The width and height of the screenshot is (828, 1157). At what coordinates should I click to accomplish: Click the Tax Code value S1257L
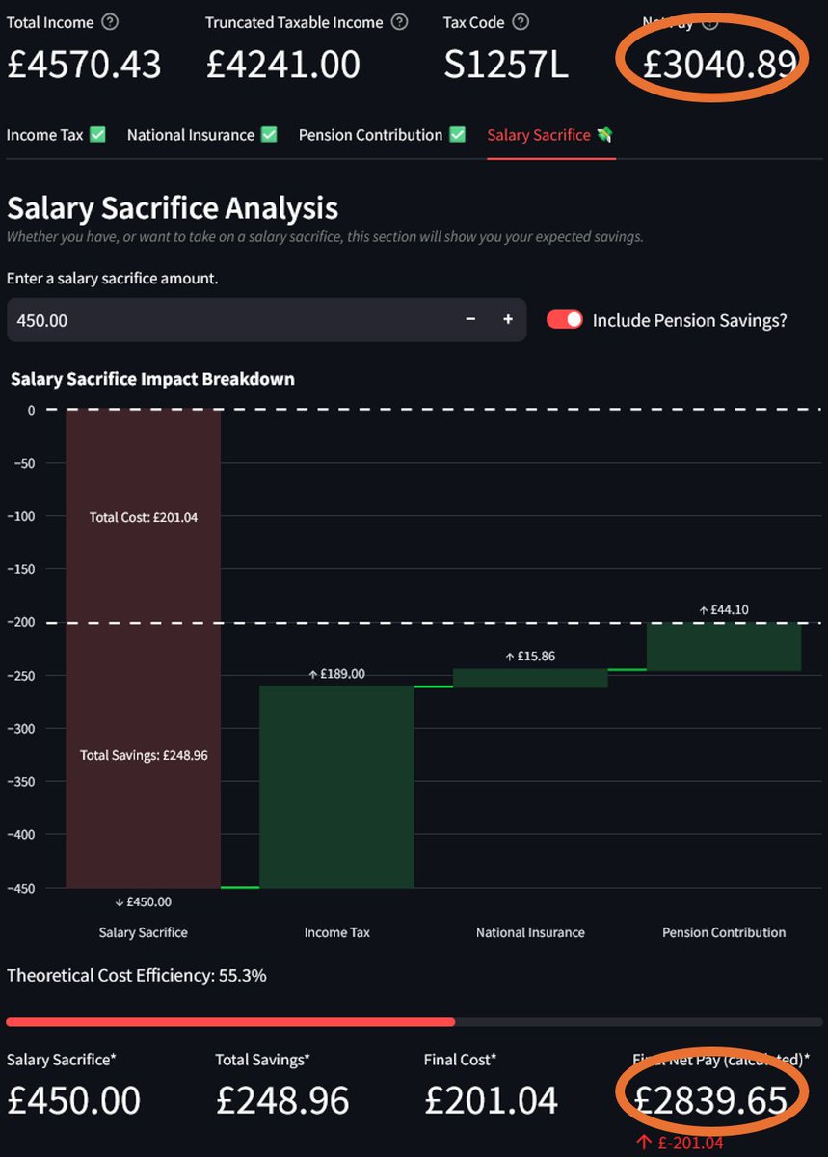click(x=505, y=64)
